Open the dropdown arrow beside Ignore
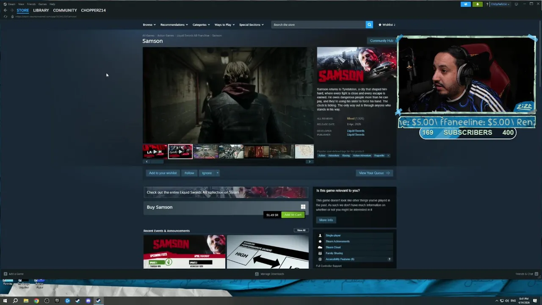 (217, 173)
